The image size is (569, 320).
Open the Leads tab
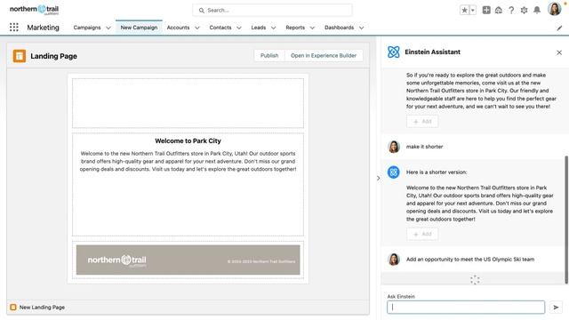(259, 28)
